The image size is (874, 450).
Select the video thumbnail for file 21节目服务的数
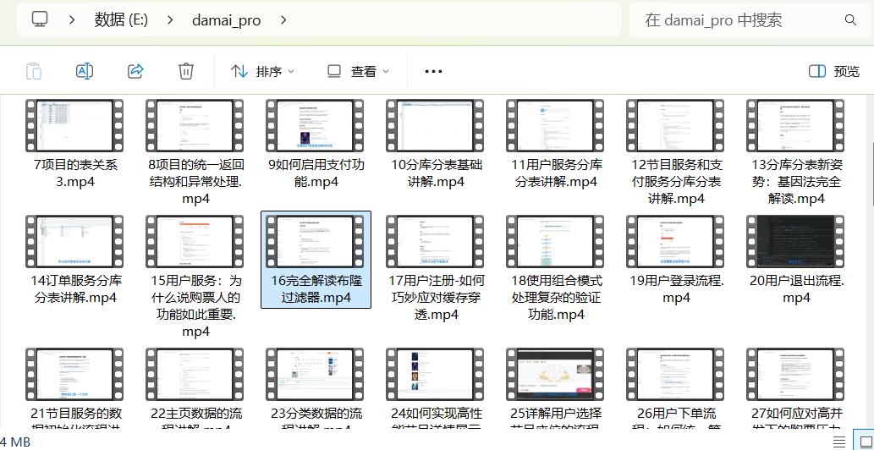(74, 374)
